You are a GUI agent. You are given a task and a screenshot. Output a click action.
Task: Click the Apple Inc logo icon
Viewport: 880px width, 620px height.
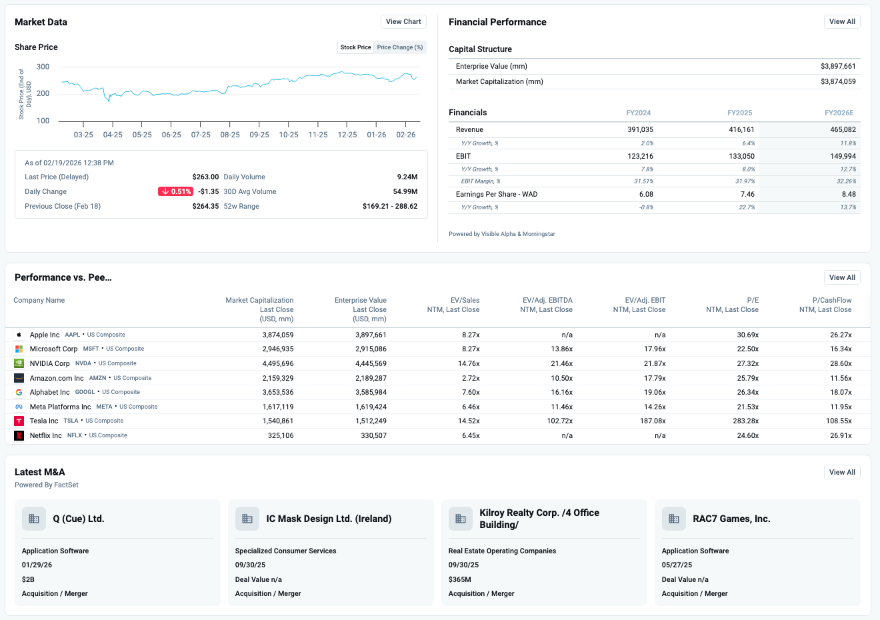19,335
